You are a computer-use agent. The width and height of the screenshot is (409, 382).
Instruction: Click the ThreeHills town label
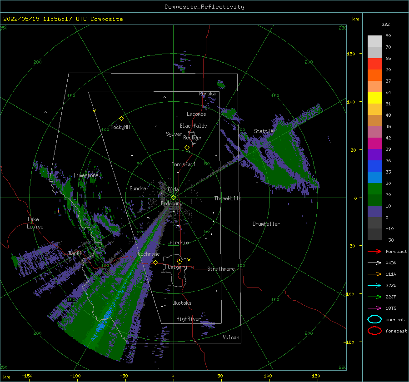228,198
